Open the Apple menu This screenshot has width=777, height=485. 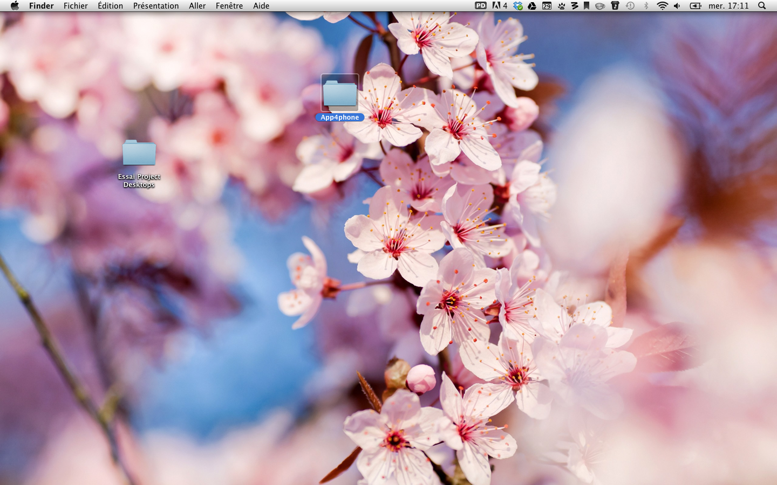click(15, 6)
